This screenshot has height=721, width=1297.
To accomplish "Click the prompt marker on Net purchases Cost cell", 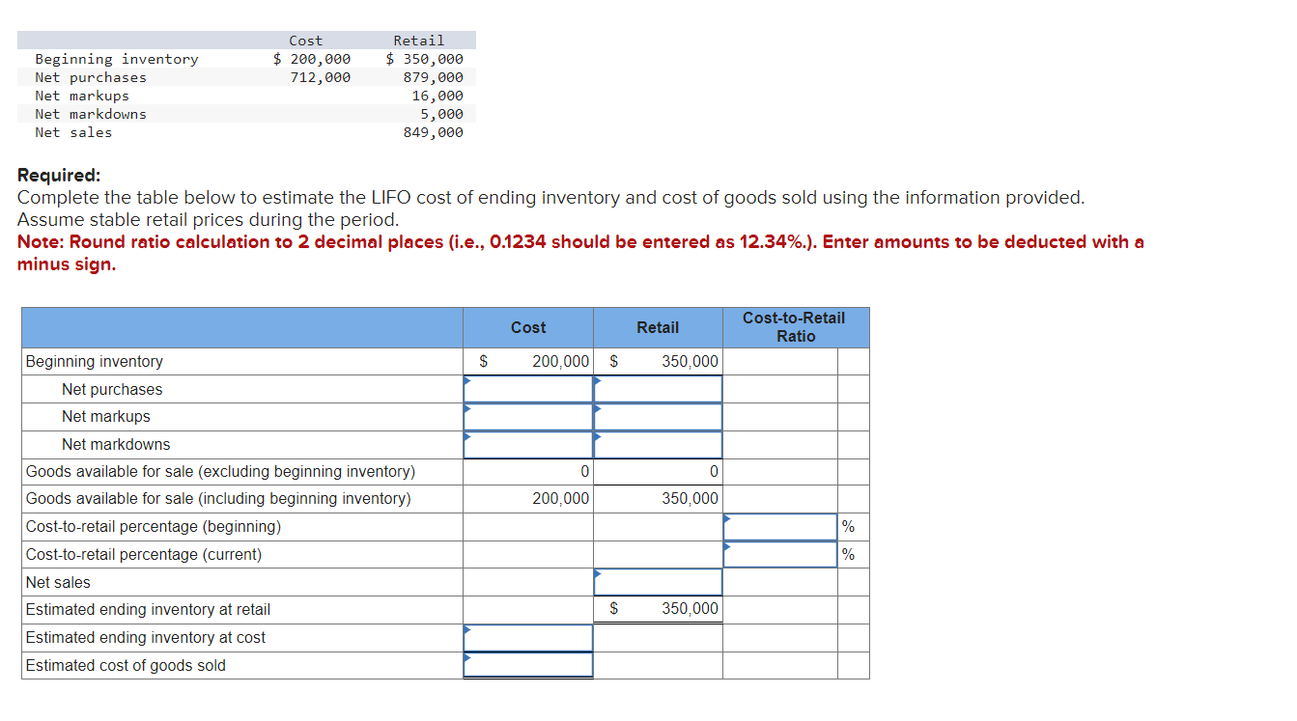I will (x=466, y=379).
